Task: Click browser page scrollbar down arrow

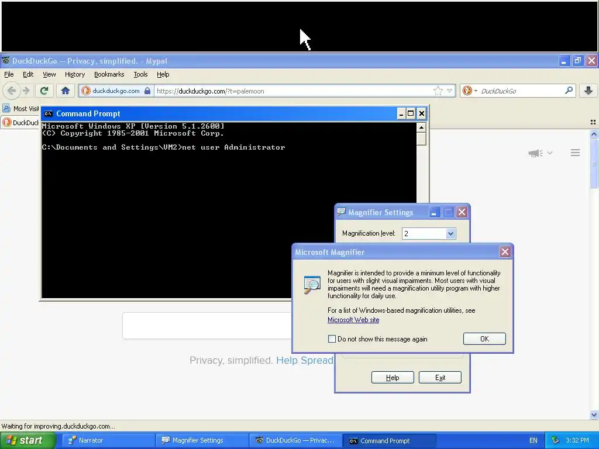Action: point(594,415)
